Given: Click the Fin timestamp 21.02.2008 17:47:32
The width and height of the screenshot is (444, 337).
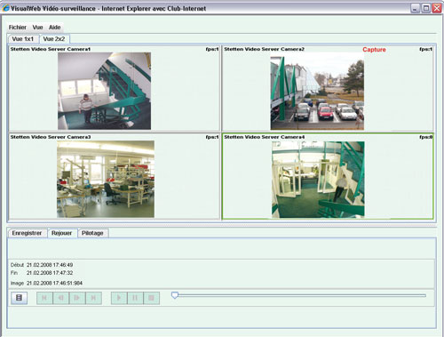Looking at the screenshot, I should (50, 273).
